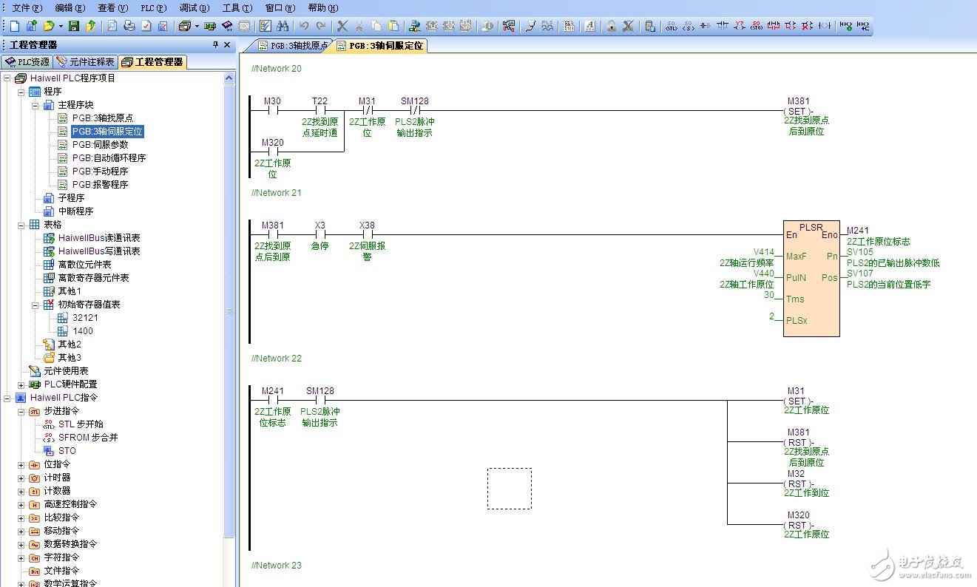Click the PLC hardware green chip icon

point(210,26)
